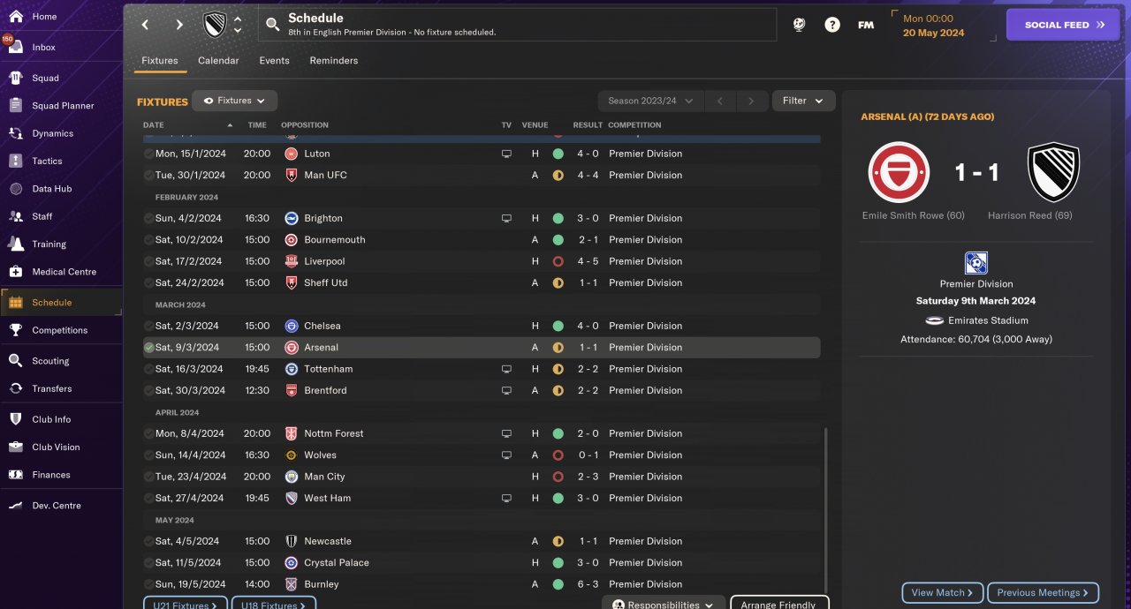This screenshot has width=1131, height=609.
Task: Click the Scouting magnifier icon
Action: [x=16, y=361]
